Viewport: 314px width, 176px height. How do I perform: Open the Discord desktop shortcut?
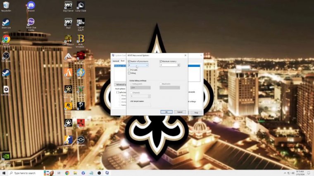pos(31,6)
